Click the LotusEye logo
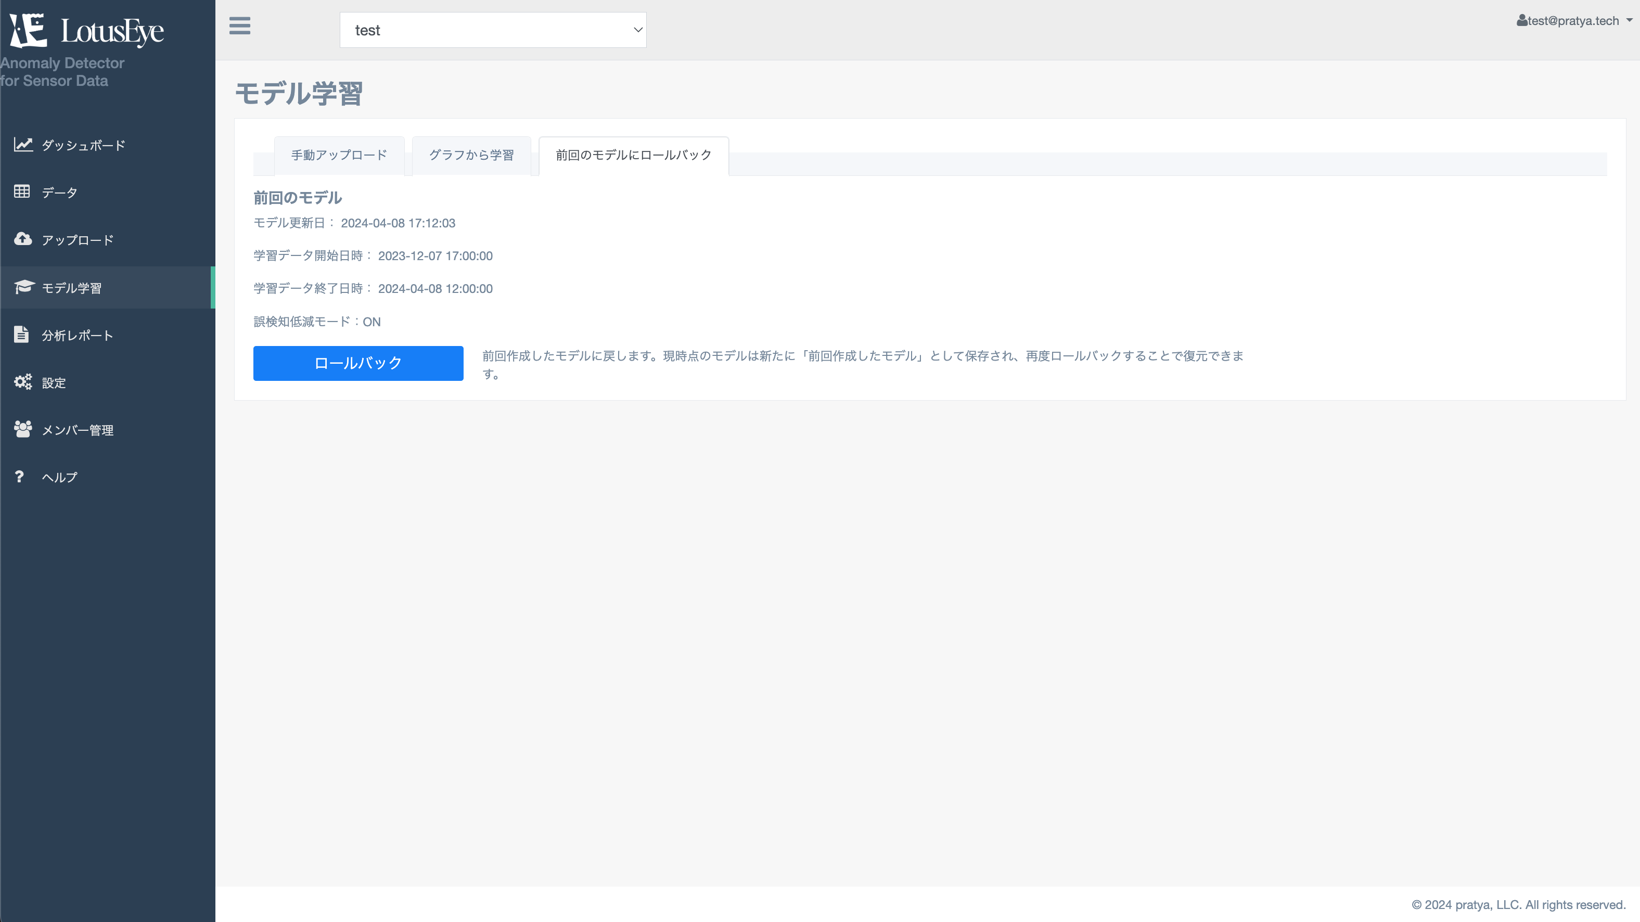This screenshot has height=922, width=1640. 86,30
